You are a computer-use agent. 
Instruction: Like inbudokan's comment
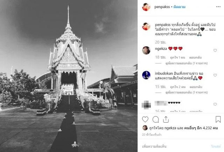(215, 75)
